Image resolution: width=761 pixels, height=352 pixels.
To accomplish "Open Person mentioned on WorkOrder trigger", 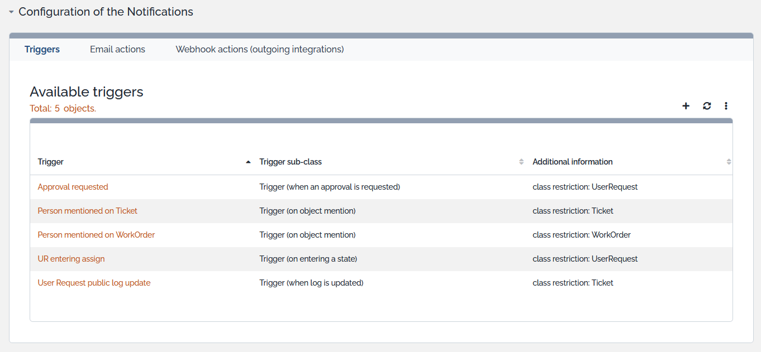I will coord(96,235).
